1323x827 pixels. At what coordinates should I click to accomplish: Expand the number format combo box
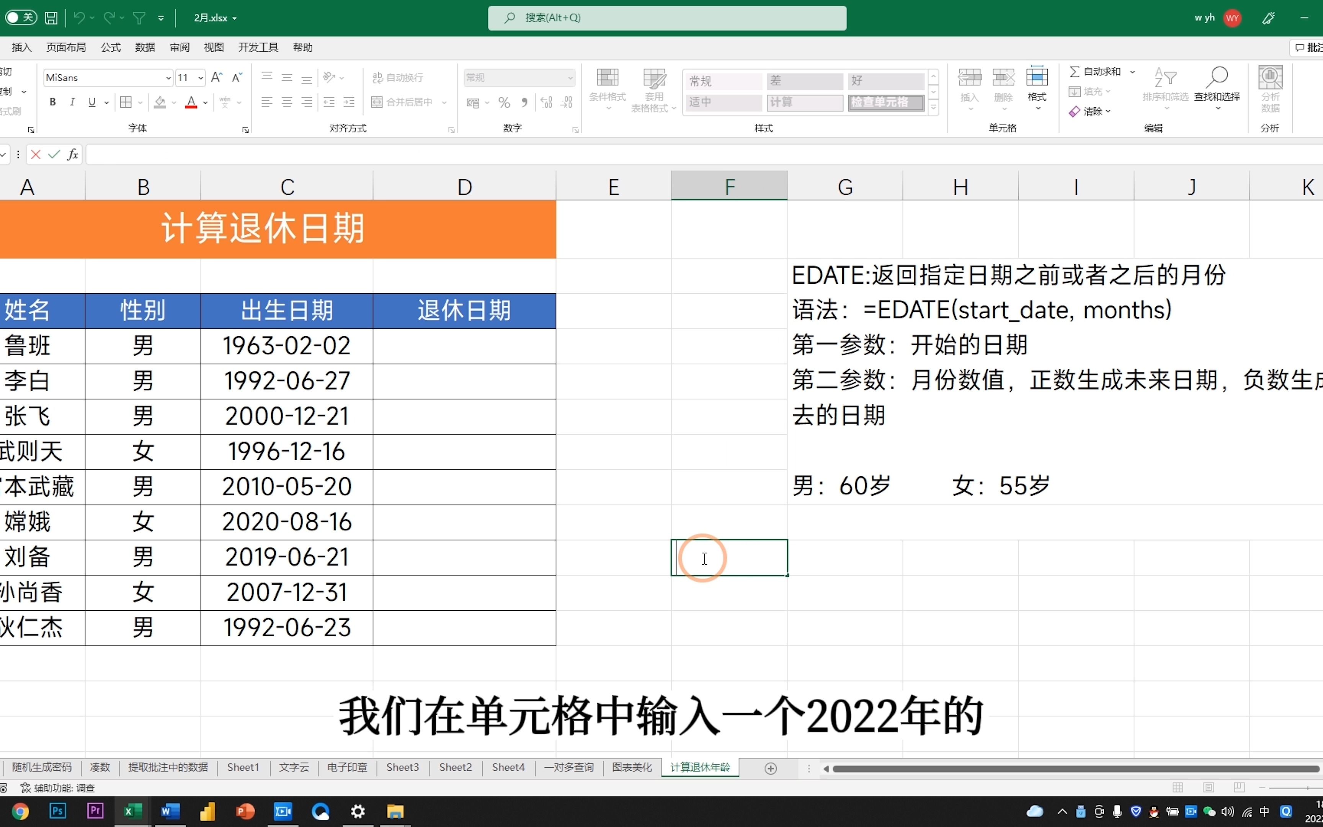[570, 78]
